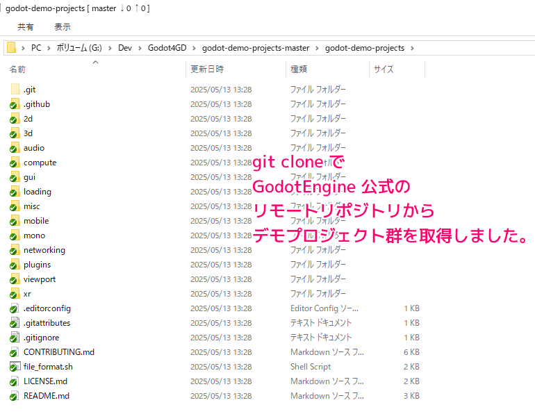
Task: Click the date cell of the xr row
Action: click(x=221, y=294)
